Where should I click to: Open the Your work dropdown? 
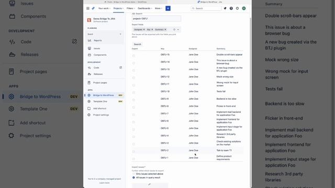coord(104,8)
